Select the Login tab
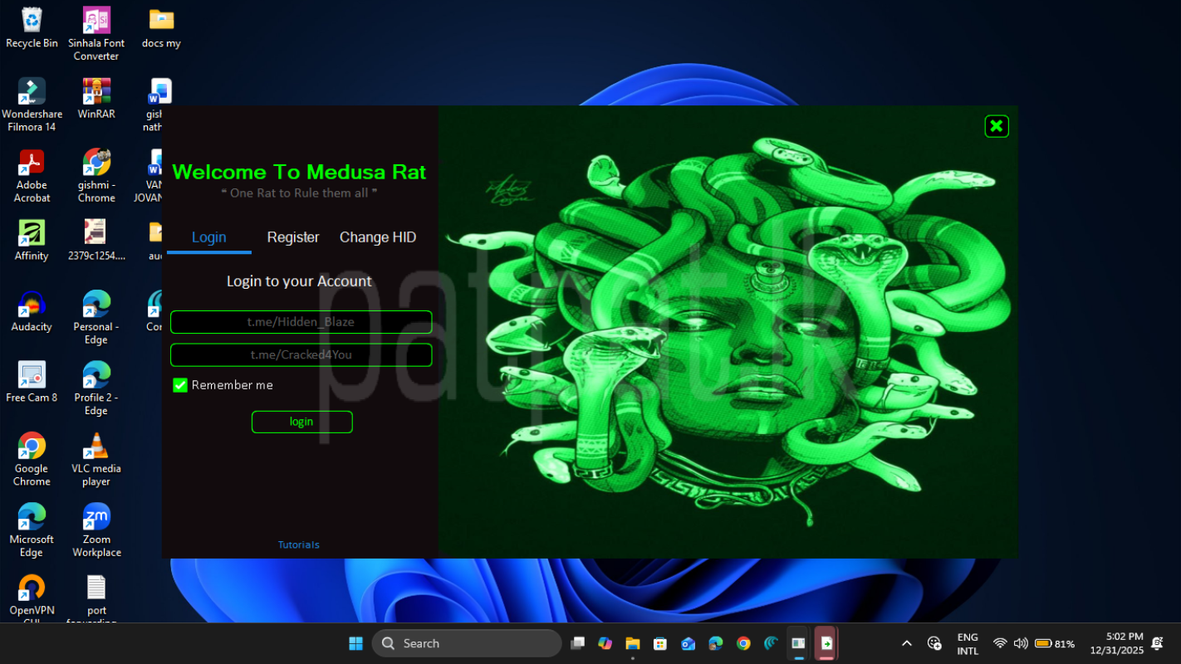Viewport: 1181px width, 664px height. [208, 237]
